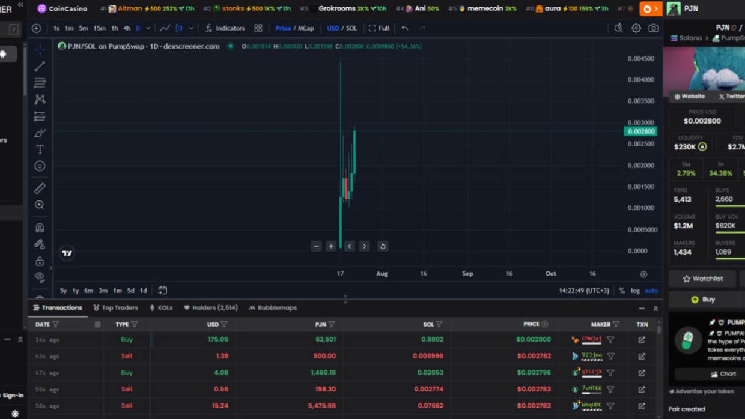This screenshot has height=419, width=745.
Task: Select the line chart type icon
Action: point(165,28)
